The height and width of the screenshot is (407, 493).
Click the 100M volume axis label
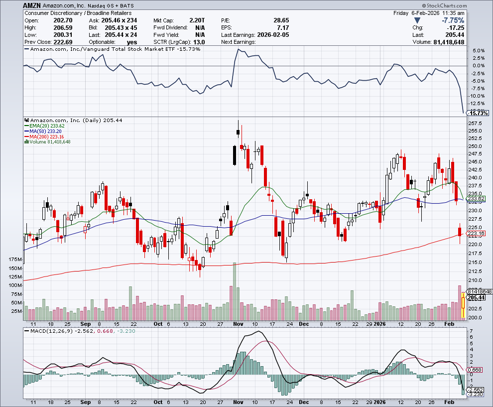click(x=15, y=285)
